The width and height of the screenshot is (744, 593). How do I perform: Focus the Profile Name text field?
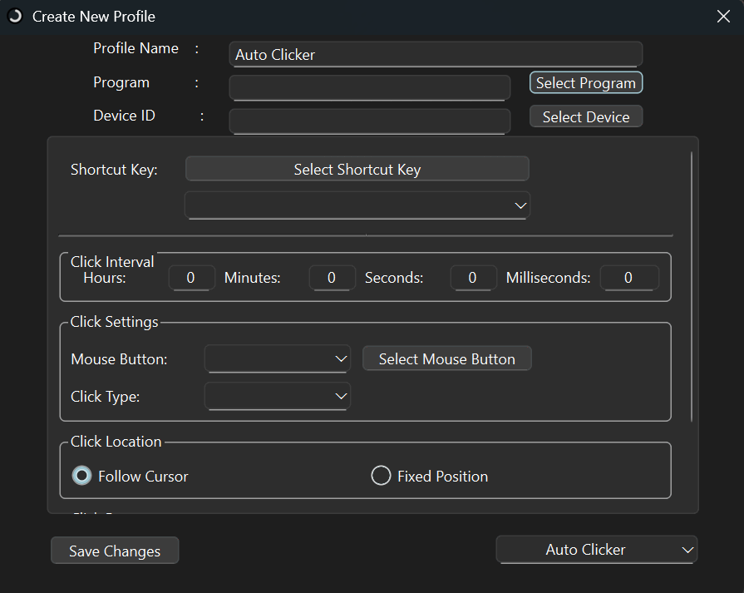tap(436, 54)
